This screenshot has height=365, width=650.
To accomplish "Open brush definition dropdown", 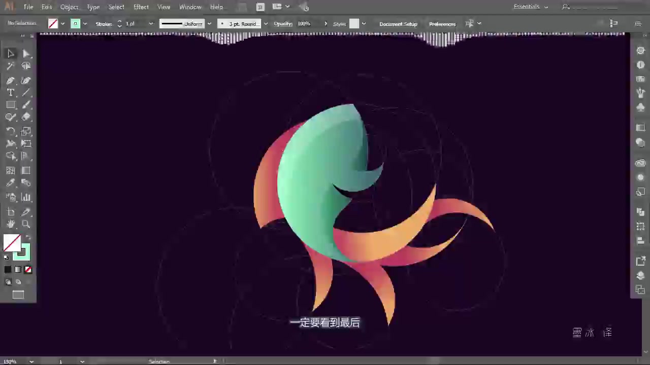I will tap(265, 24).
